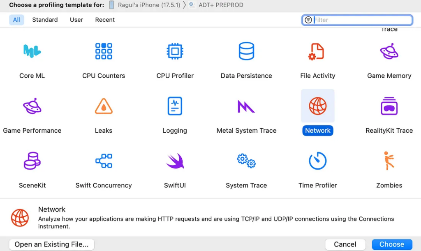The height and width of the screenshot is (251, 421).
Task: Select the Network globe icon in grid
Action: point(318,106)
